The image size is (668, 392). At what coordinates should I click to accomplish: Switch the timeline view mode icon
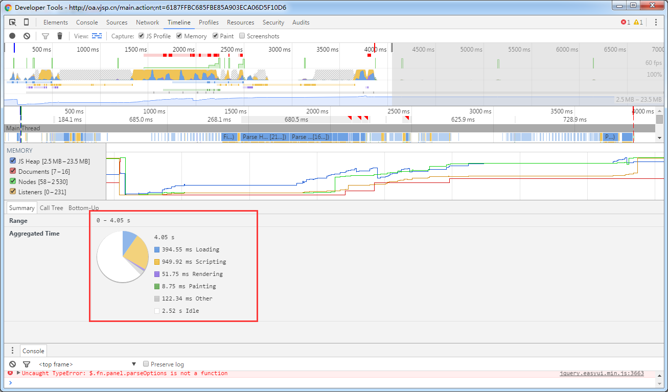(x=97, y=36)
